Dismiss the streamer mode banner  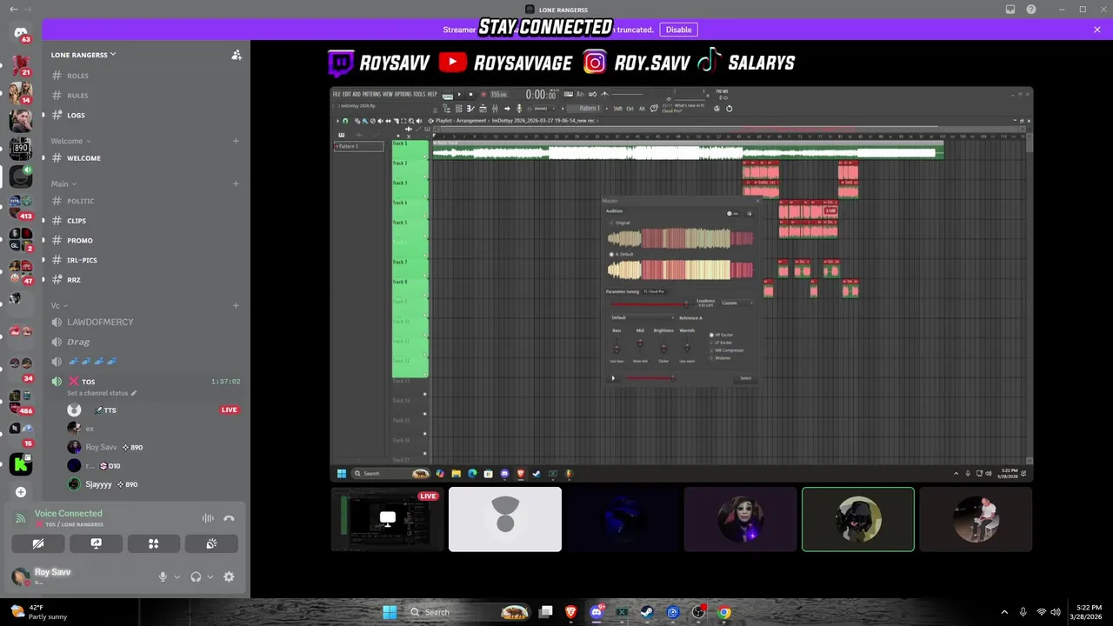click(x=1097, y=30)
